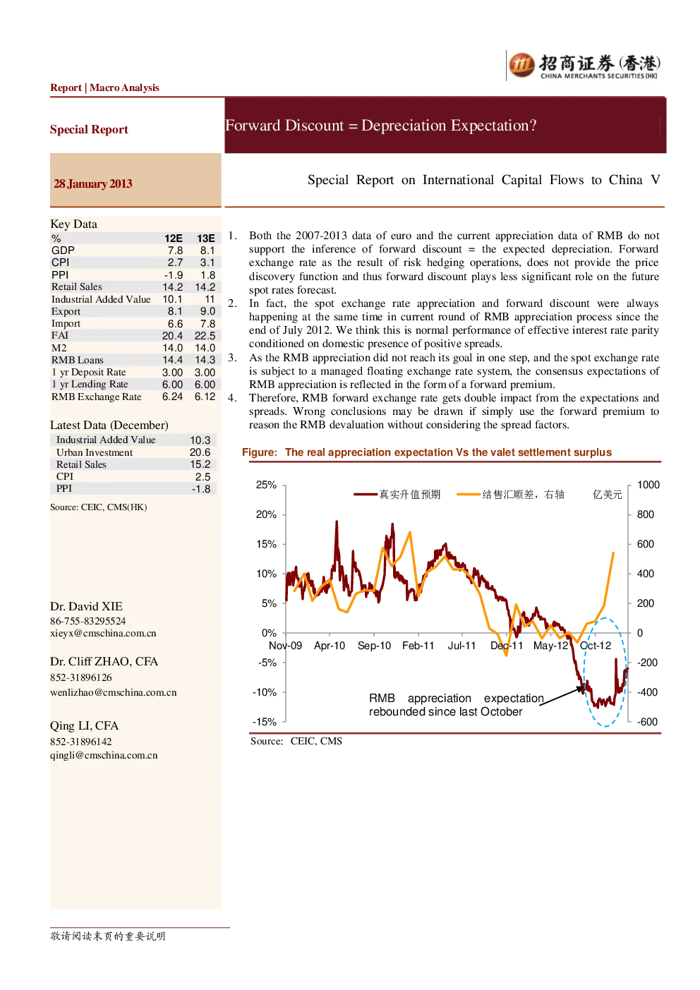Image resolution: width=700 pixels, height=990 pixels.
Task: Select the name 'Dr. Cliff ZHAO, CFA'
Action: pos(104,661)
